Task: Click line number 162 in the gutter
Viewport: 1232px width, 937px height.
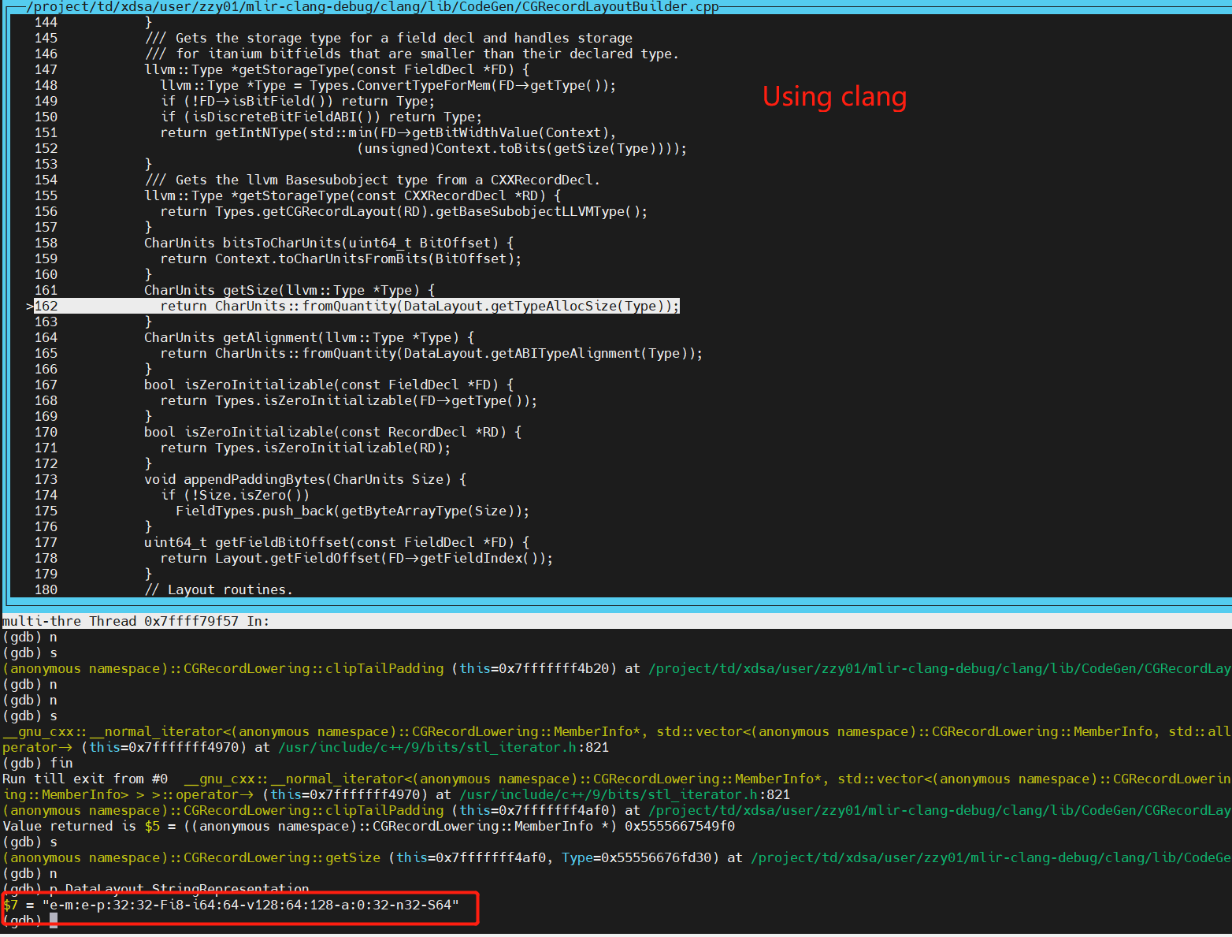Action: [x=45, y=306]
